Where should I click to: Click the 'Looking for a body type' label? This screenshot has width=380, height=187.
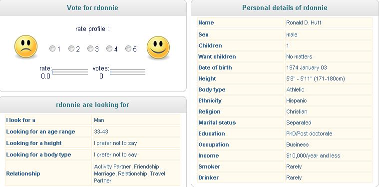(38, 154)
